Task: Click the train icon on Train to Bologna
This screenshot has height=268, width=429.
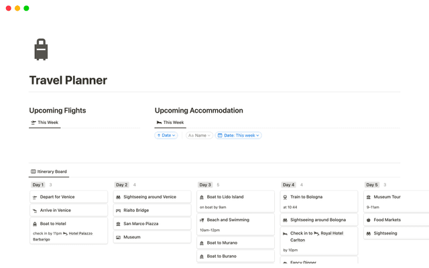Action: (x=285, y=197)
